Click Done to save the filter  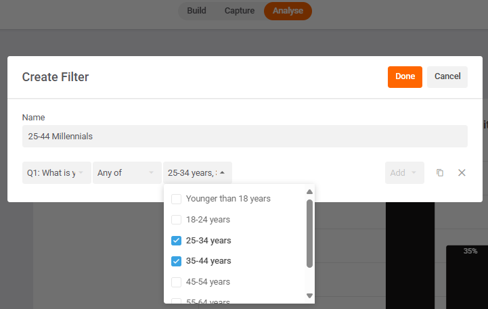[x=405, y=77]
